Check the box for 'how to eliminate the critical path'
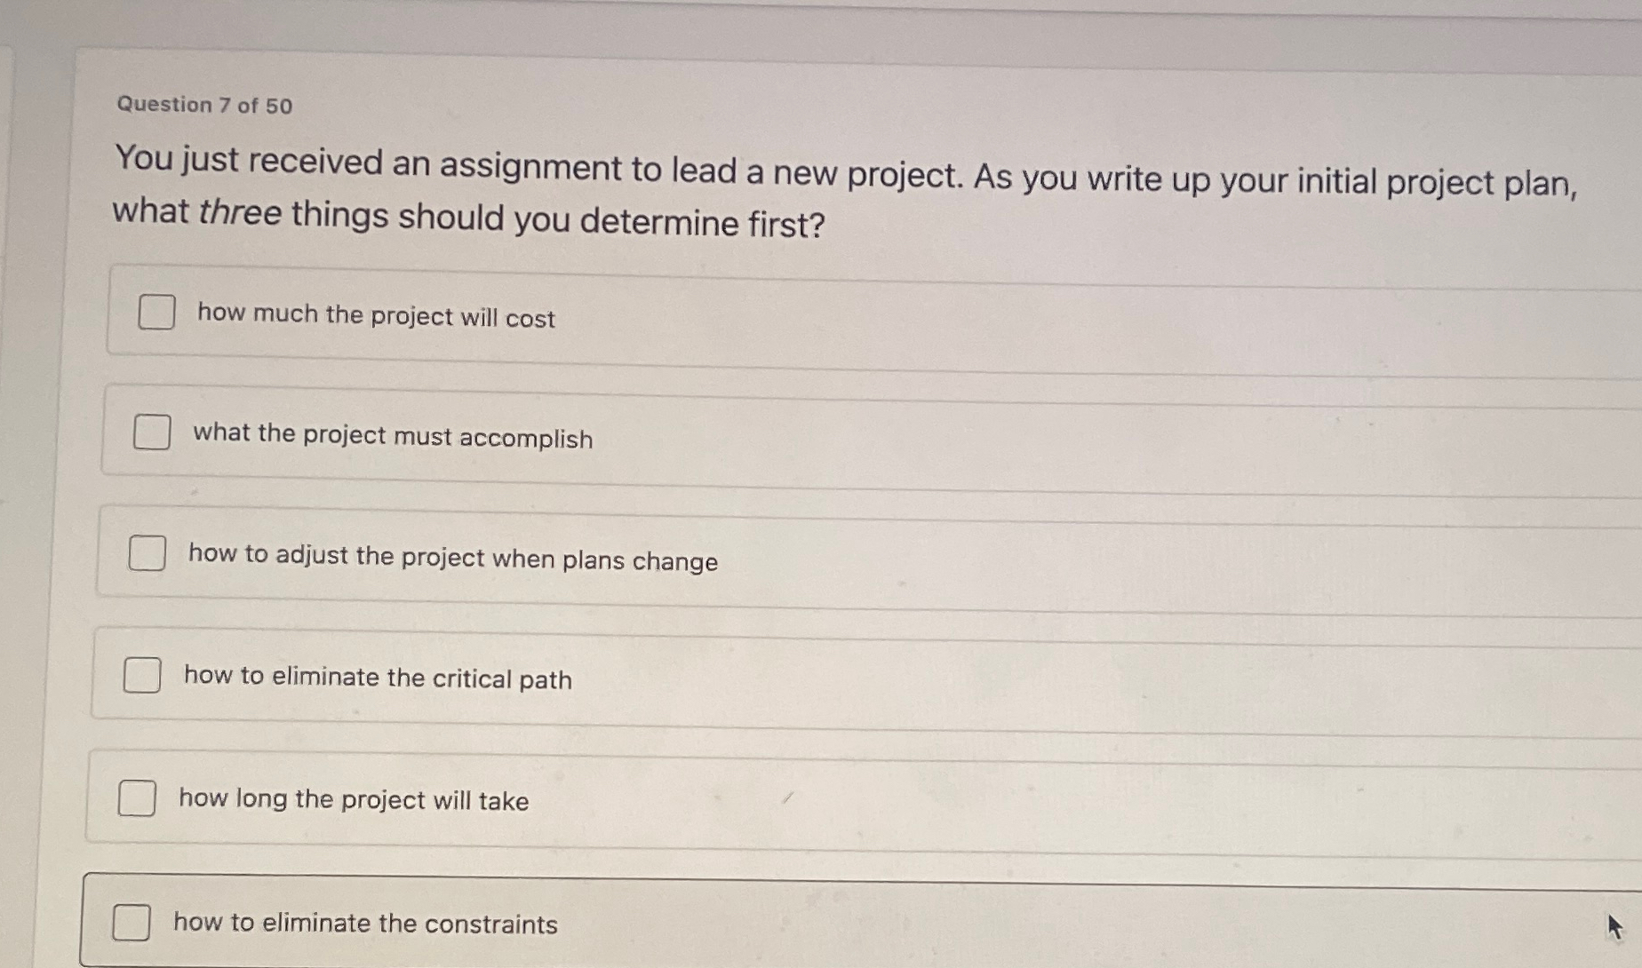The image size is (1642, 968). 143,676
